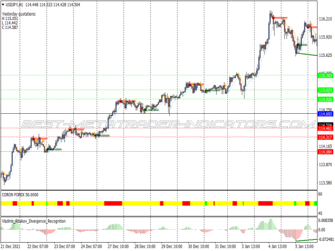Click the 21 Dec 2021 date label
Screen dimensions: 335x251
12,246
